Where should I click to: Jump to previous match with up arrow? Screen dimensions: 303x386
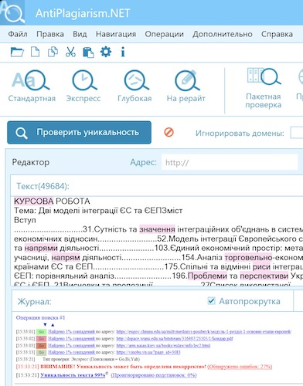[53, 325]
